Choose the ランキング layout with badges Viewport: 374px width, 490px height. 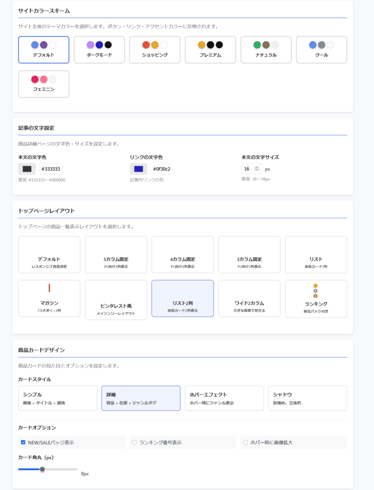point(316,299)
